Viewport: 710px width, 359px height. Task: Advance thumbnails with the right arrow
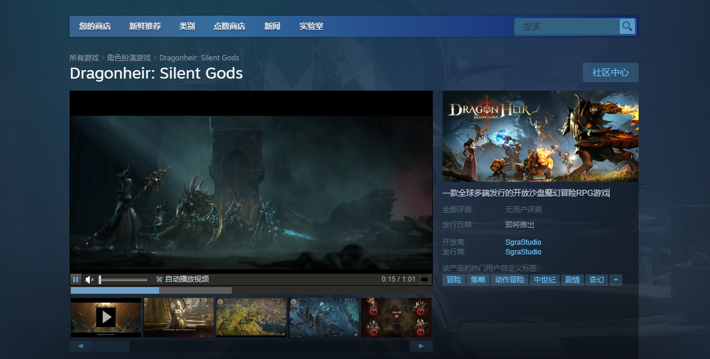[421, 345]
